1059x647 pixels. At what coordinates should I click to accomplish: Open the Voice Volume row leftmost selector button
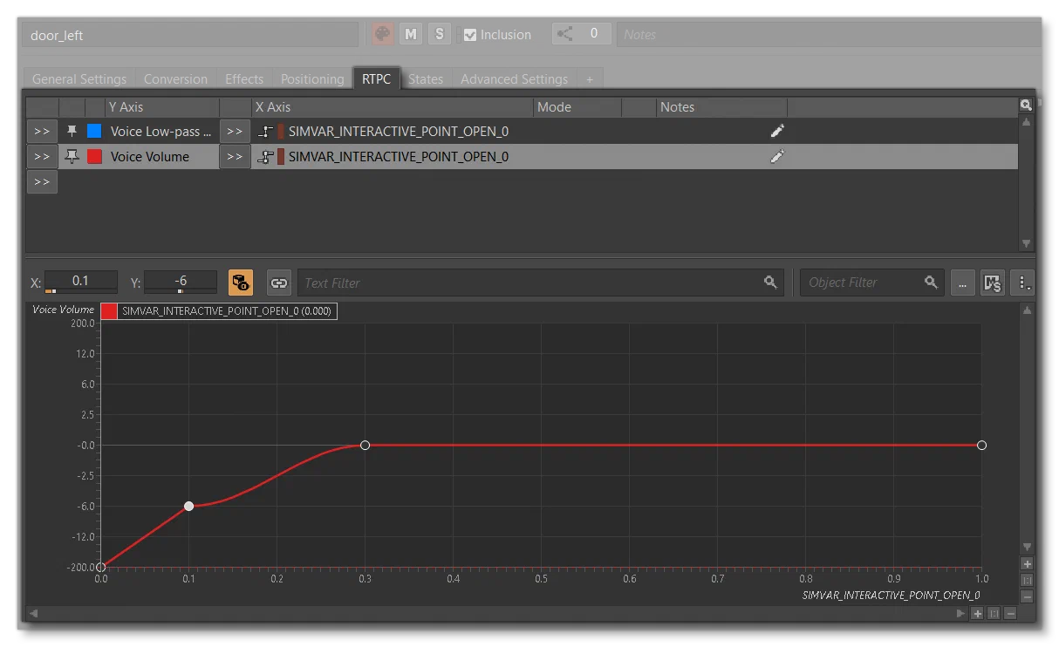click(42, 157)
